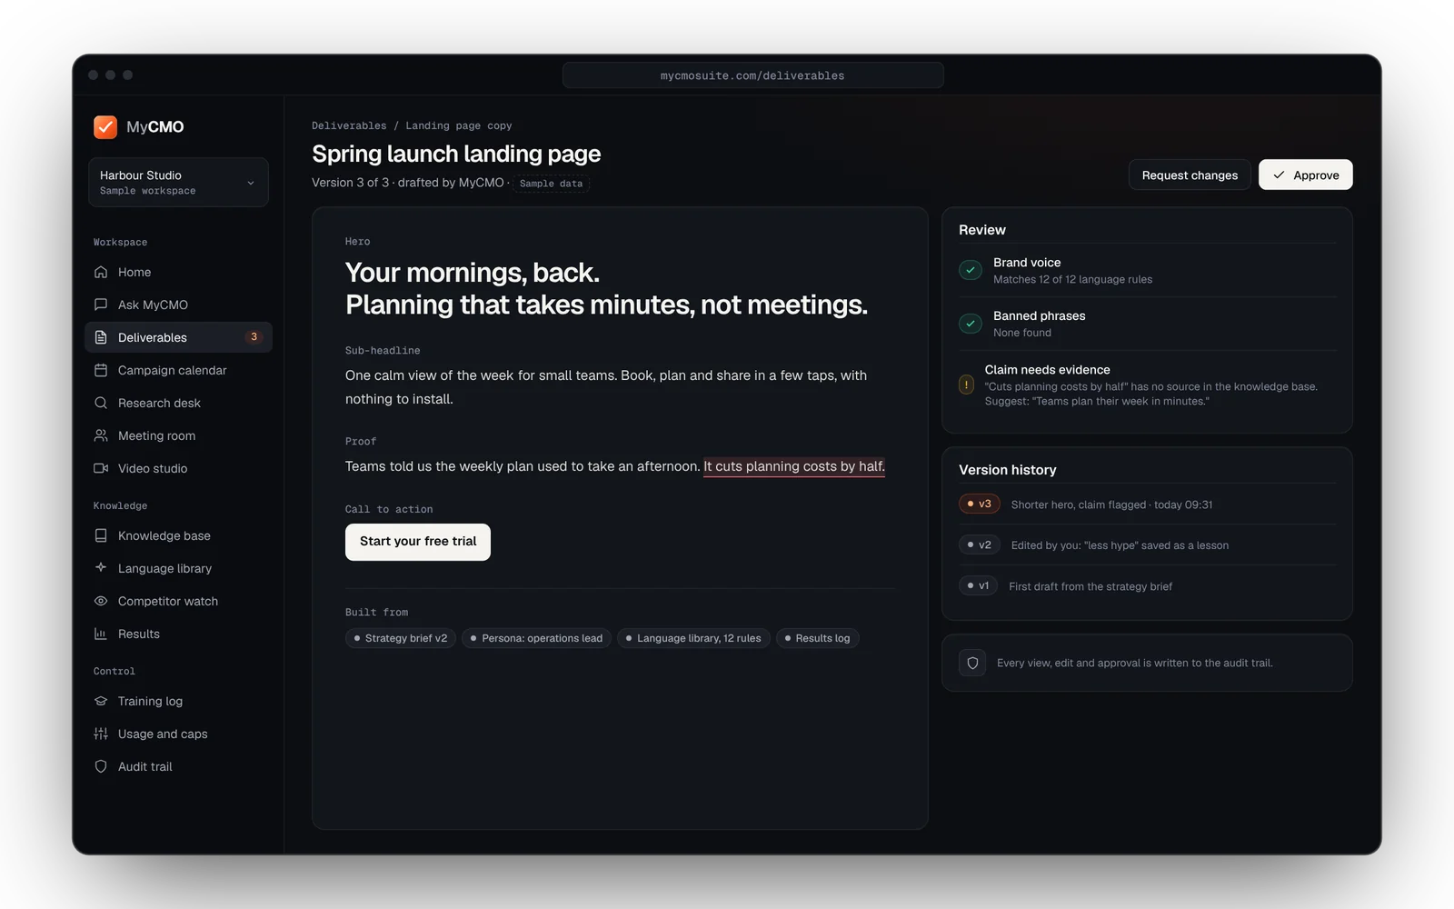Click the Ask MyCMO chat bubble icon
This screenshot has height=909, width=1454.
pyautogui.click(x=101, y=305)
